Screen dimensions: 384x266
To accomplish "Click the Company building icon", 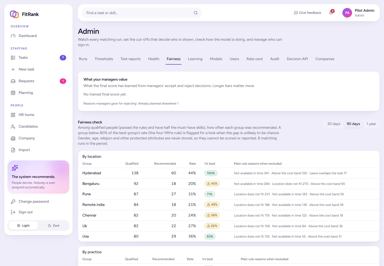I will click(x=13, y=138).
